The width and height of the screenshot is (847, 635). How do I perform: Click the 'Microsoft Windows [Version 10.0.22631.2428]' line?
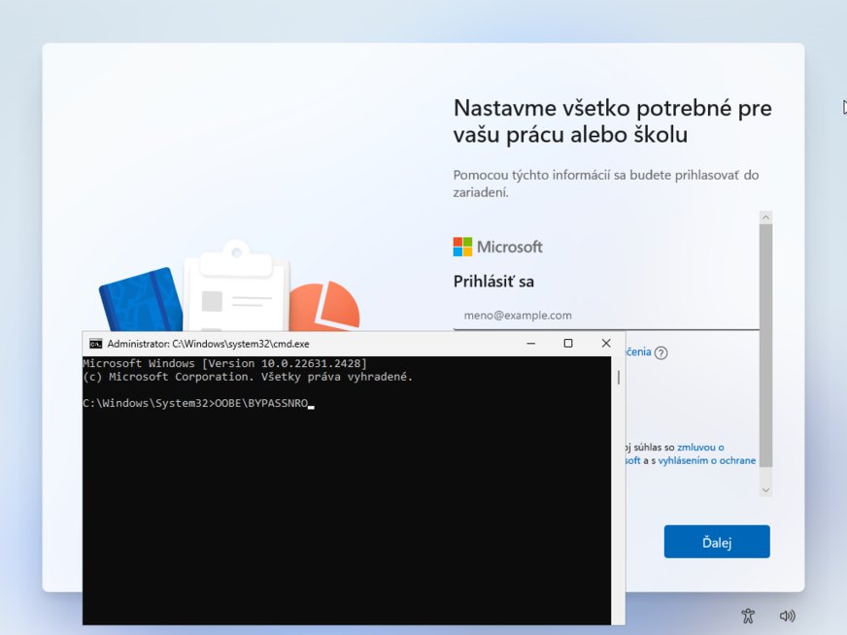click(224, 363)
